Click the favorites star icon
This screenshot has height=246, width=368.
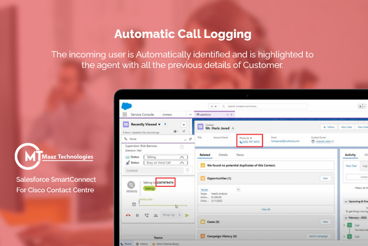tap(361, 106)
